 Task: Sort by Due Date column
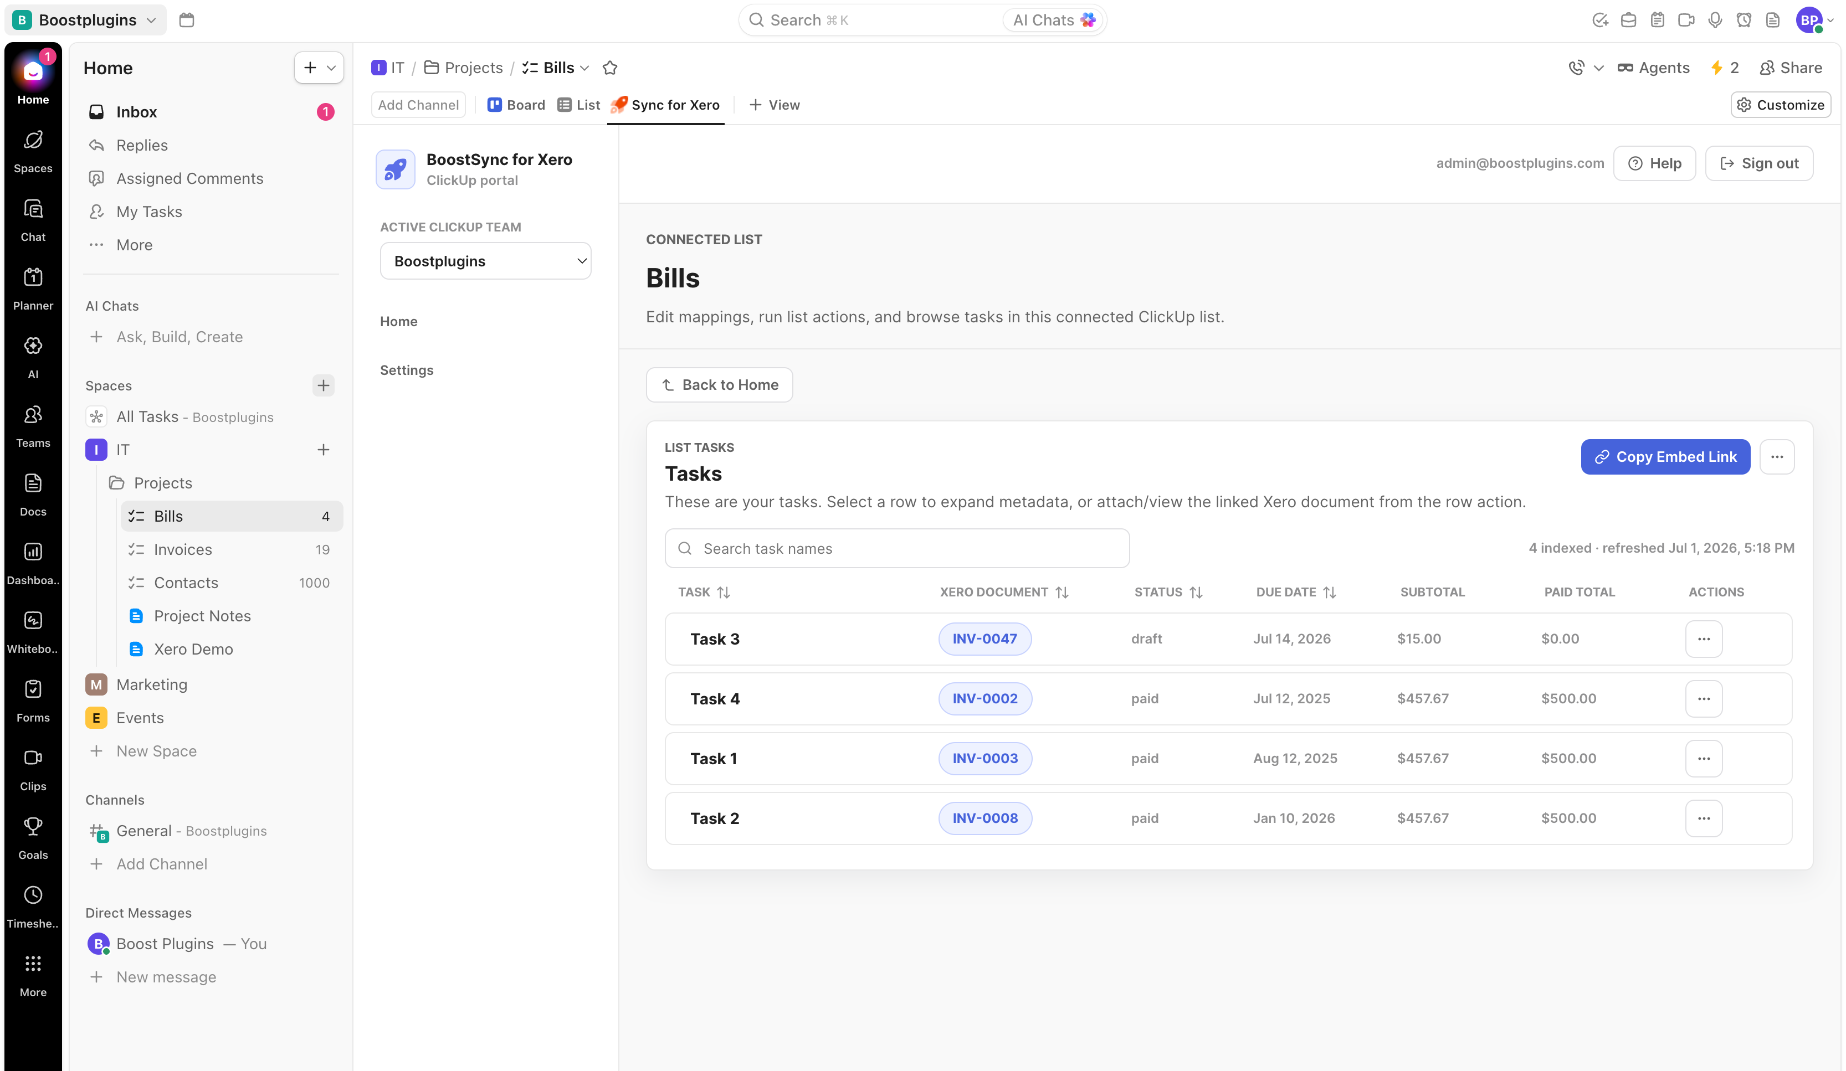click(x=1296, y=592)
